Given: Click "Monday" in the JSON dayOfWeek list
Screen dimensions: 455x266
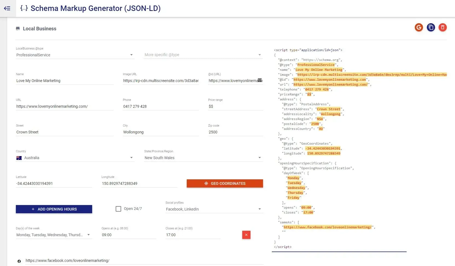Looking at the screenshot, I should [293, 178].
